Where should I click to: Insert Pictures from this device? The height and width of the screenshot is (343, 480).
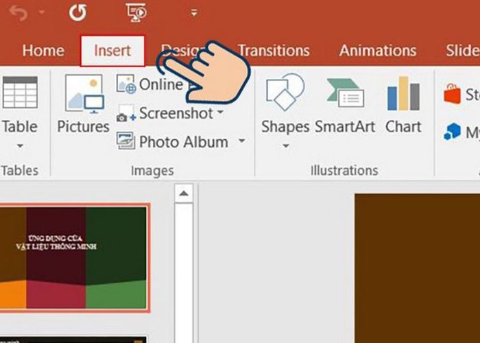83,103
